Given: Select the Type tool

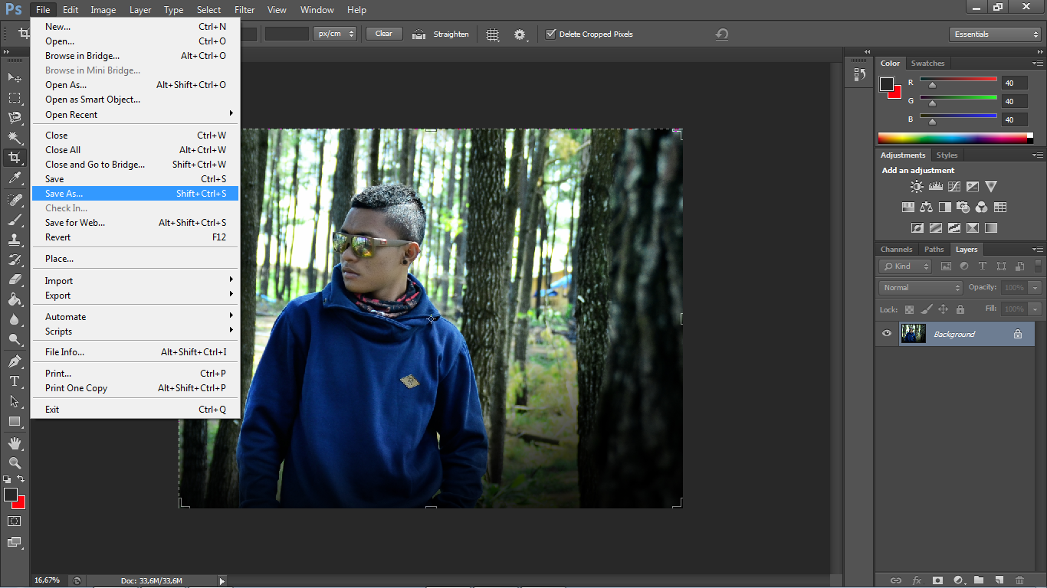Looking at the screenshot, I should coord(15,381).
